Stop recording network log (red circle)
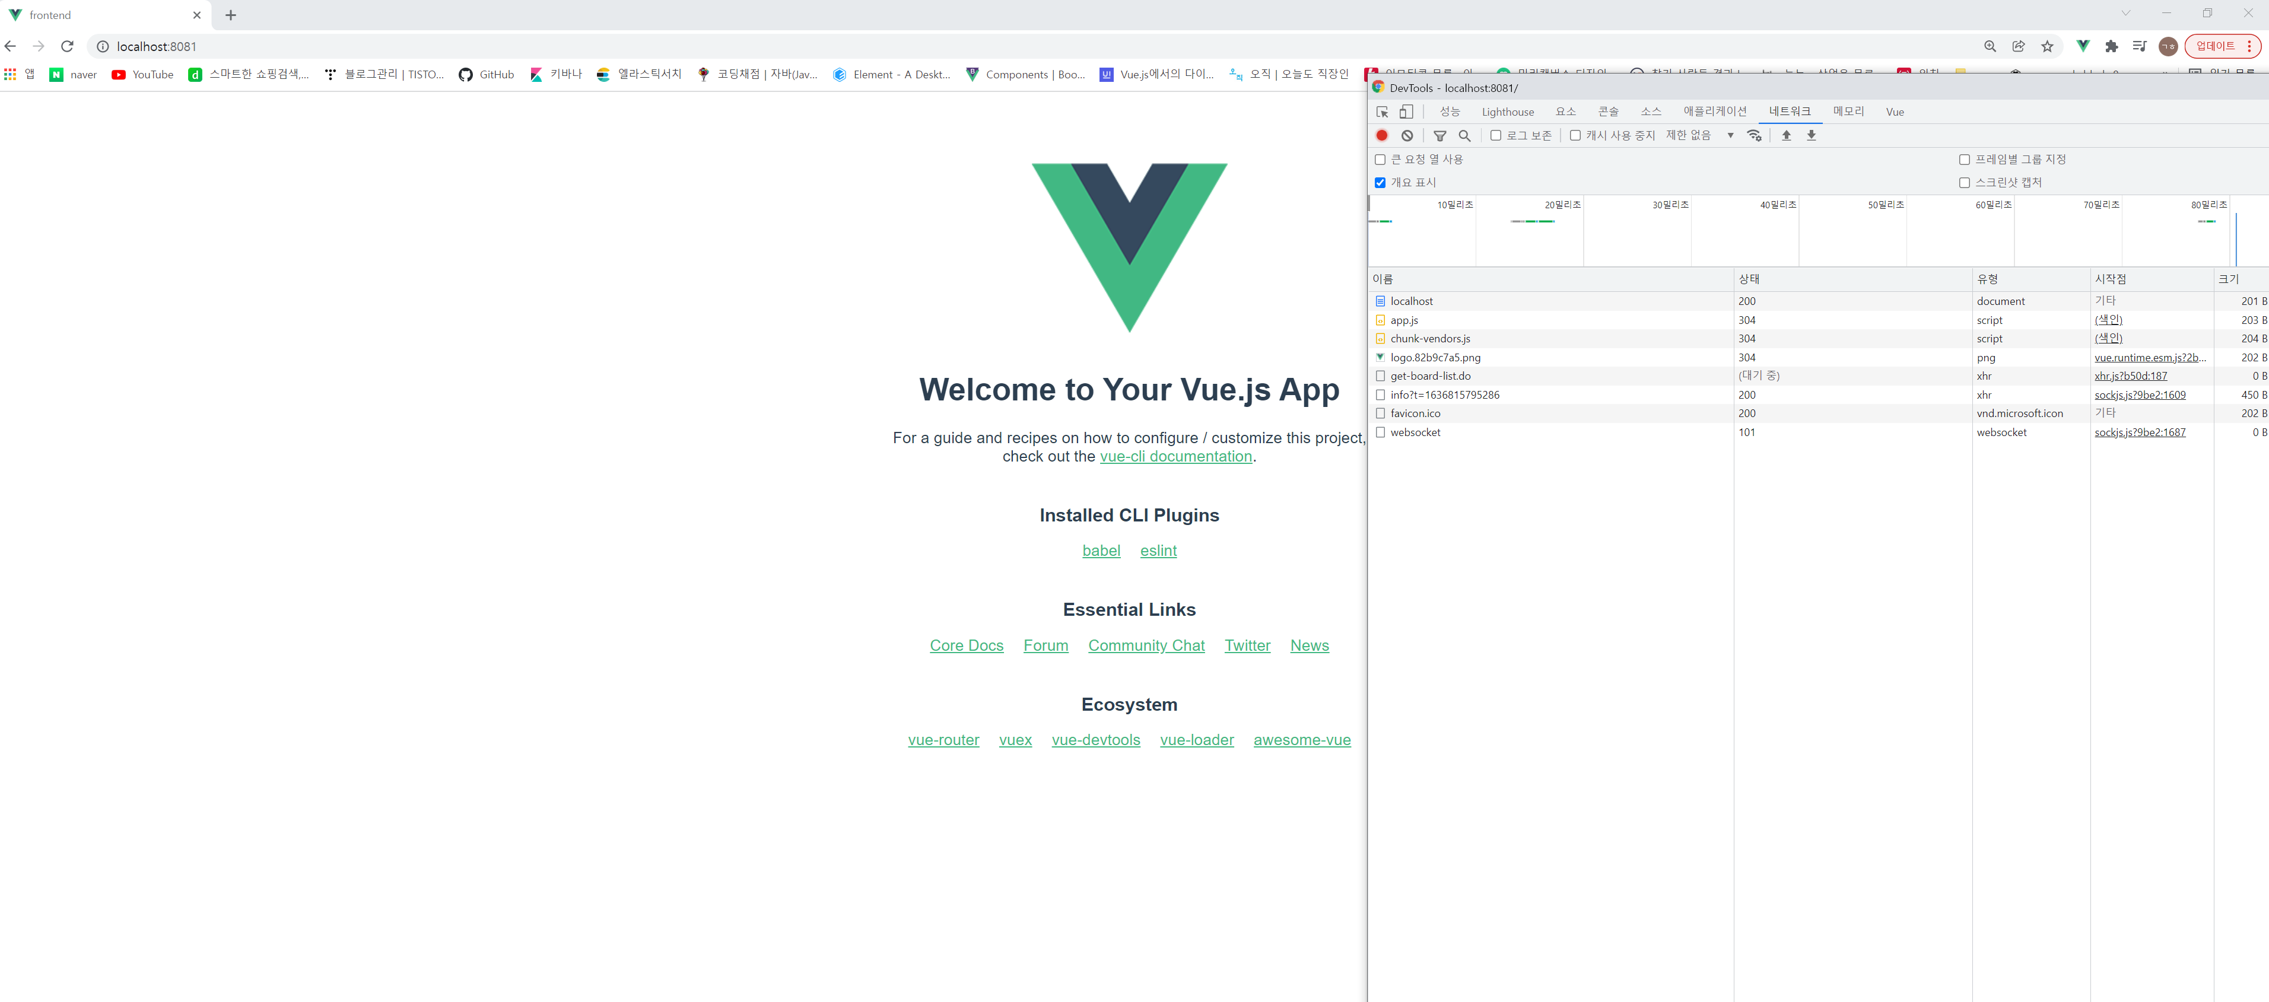This screenshot has width=2269, height=1002. pyautogui.click(x=1381, y=136)
